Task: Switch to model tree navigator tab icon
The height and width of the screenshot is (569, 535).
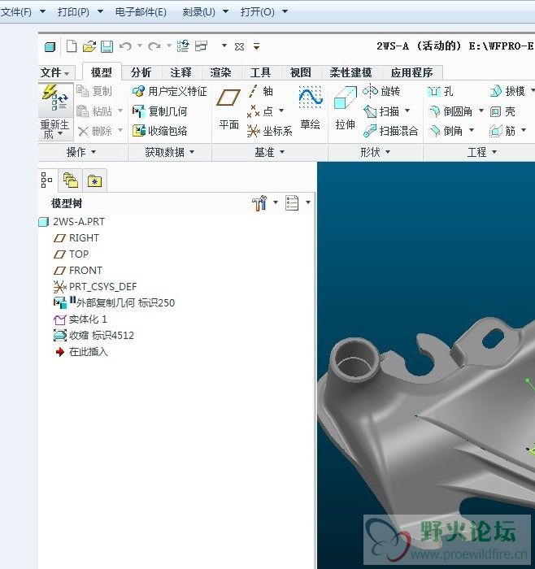Action: (47, 180)
